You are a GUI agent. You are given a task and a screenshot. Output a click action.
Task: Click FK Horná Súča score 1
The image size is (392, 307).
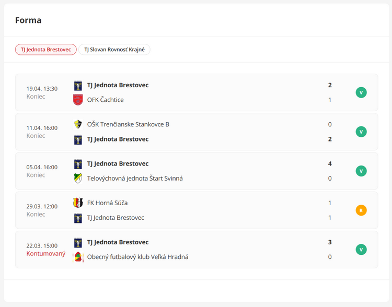pos(330,203)
